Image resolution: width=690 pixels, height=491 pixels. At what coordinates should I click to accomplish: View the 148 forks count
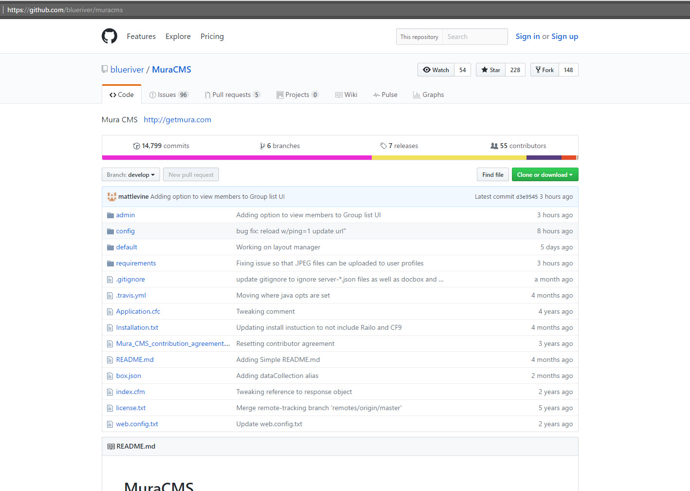pos(568,70)
